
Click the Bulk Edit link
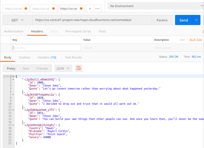pyautogui.click(x=196, y=40)
